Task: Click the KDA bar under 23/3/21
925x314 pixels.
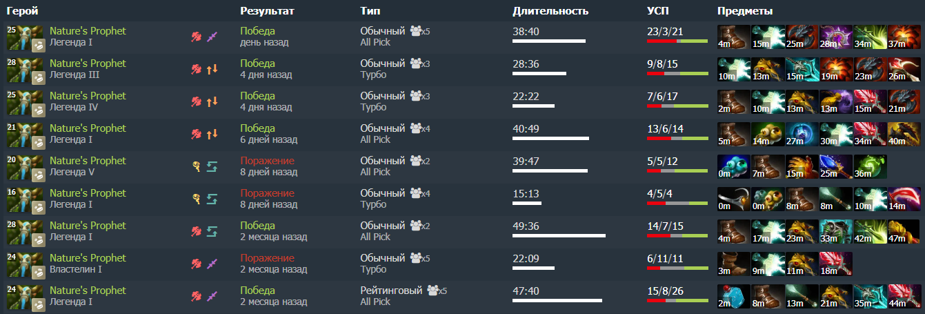Action: click(x=677, y=41)
